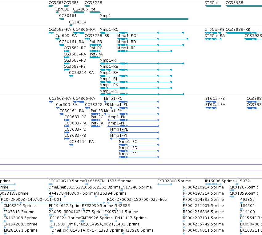Select EST EN17248.5prime

[122, 190]
